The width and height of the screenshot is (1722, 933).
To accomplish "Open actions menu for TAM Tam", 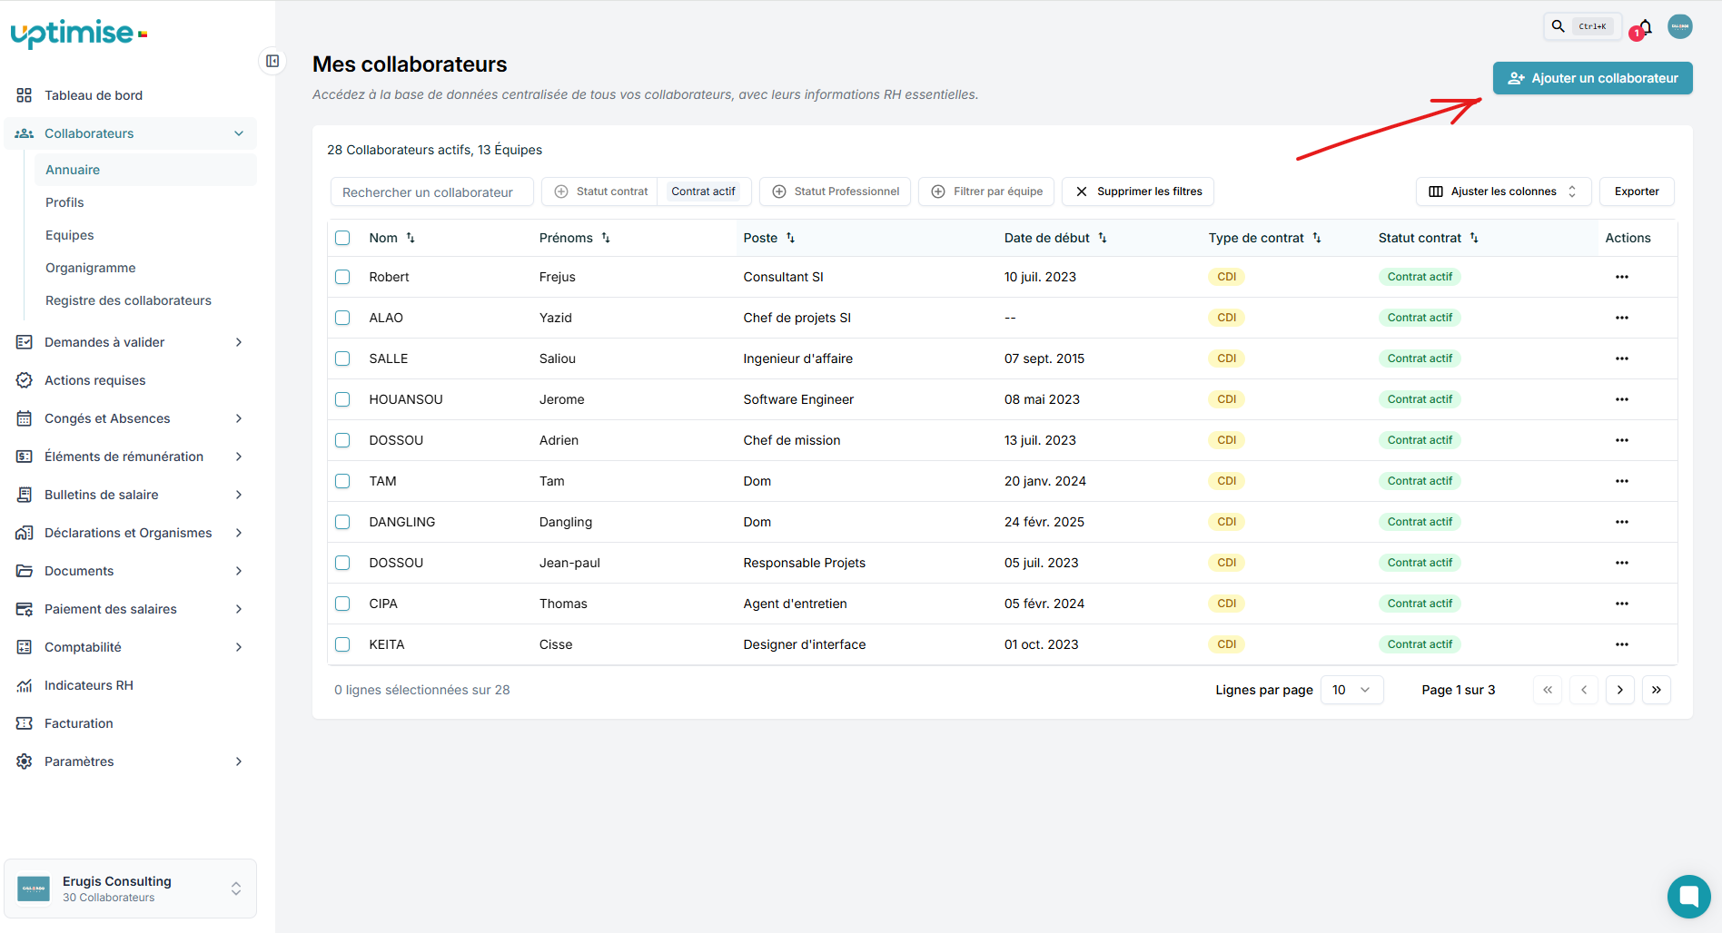I will tap(1622, 481).
